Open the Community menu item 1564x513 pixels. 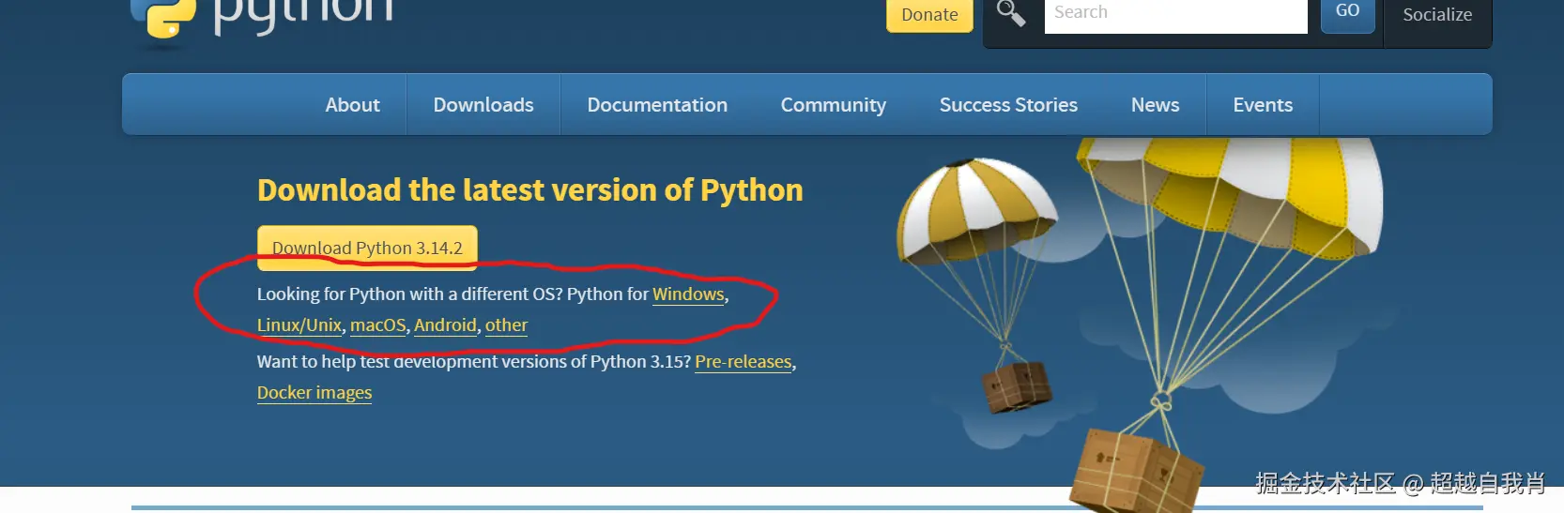[834, 105]
